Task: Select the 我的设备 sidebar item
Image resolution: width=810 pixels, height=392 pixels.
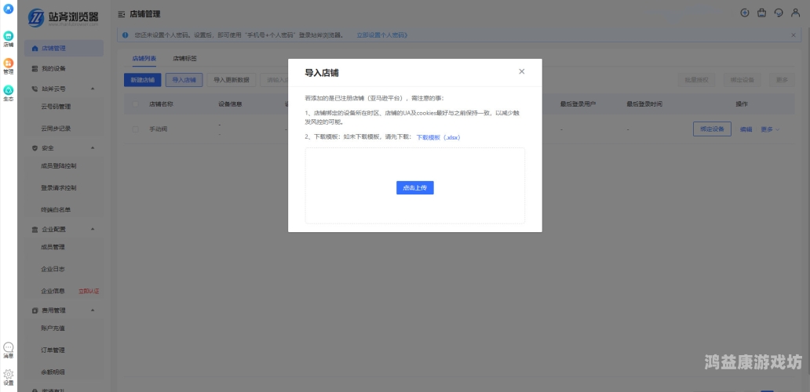Action: [64, 69]
